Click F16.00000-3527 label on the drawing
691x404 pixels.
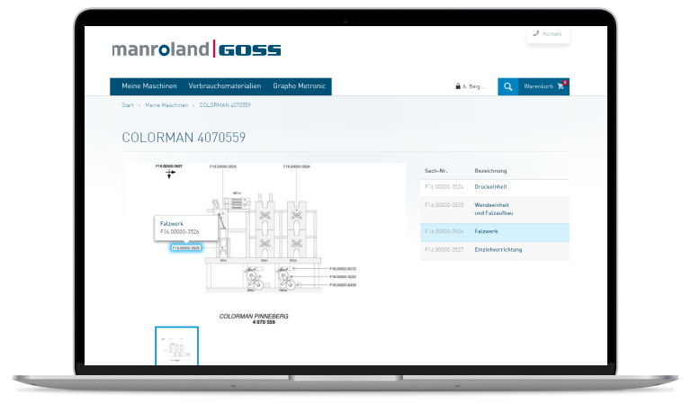coord(169,166)
